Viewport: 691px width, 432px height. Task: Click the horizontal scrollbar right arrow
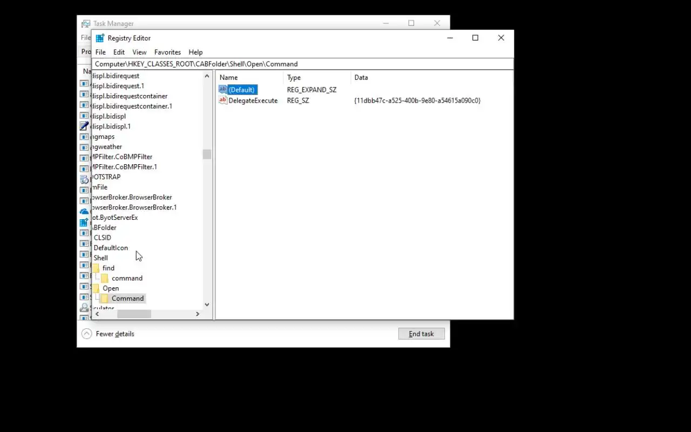(198, 314)
